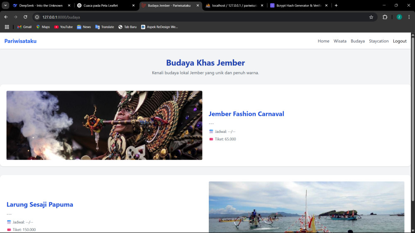Select the Budaya Jember - Pariwisataku tab
415x233 pixels.
pyautogui.click(x=170, y=5)
